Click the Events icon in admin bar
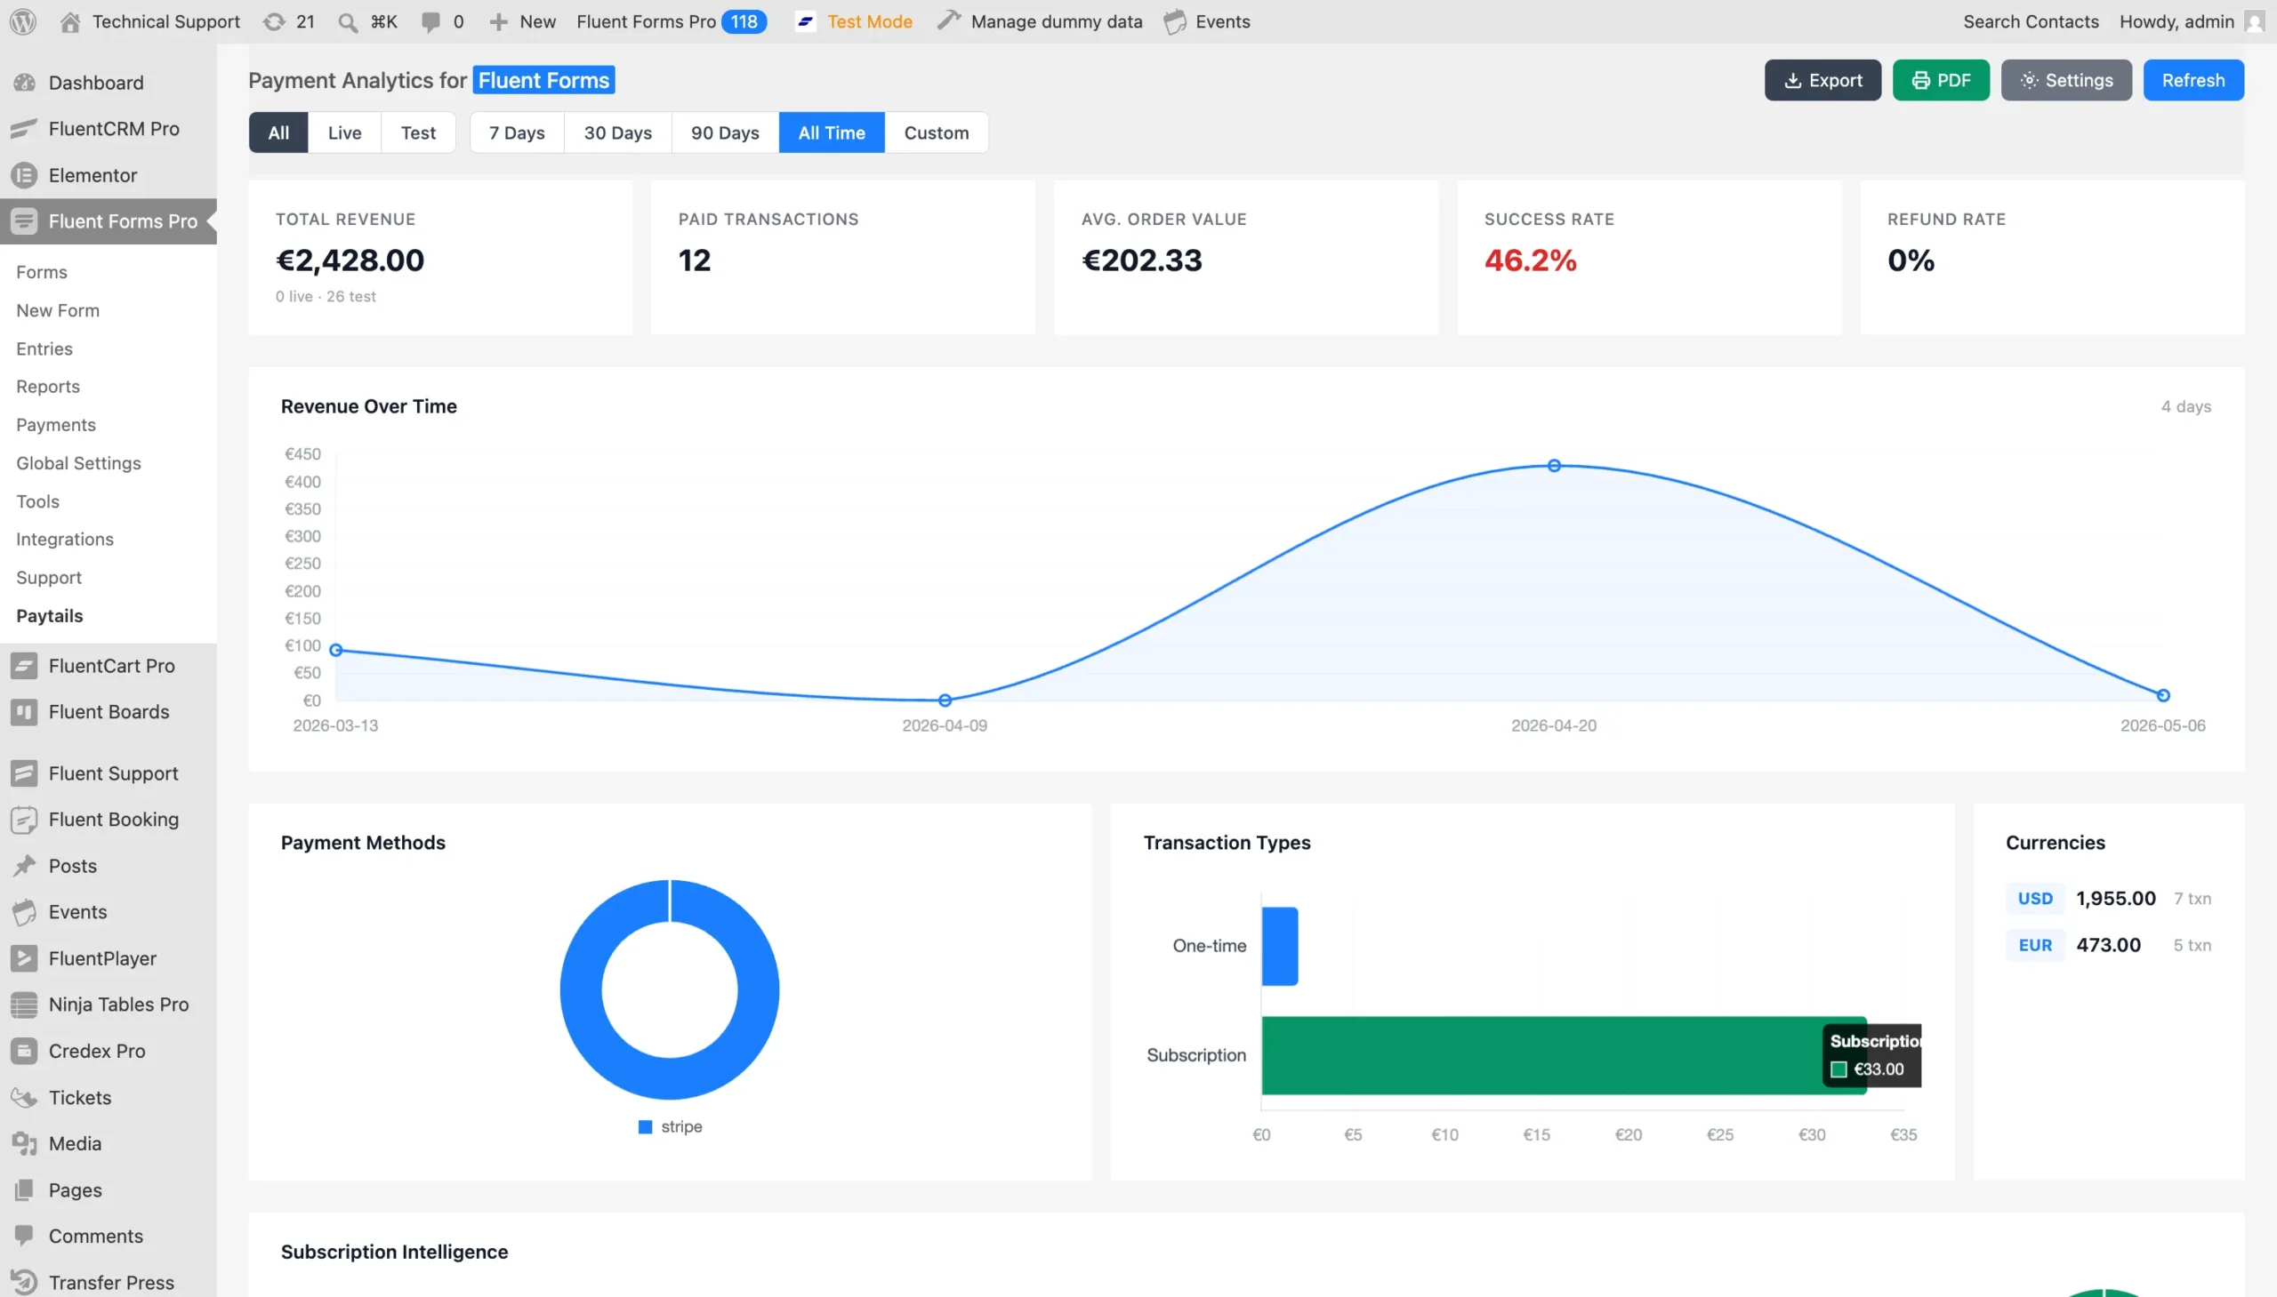Image resolution: width=2277 pixels, height=1297 pixels. [1175, 21]
